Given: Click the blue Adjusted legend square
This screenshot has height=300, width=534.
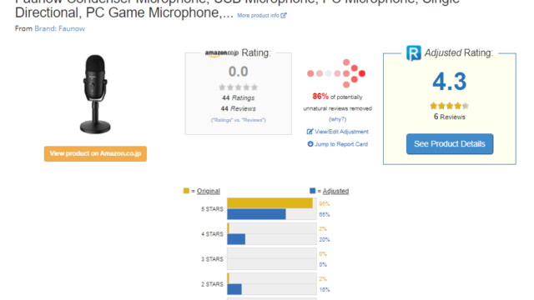Looking at the screenshot, I should pyautogui.click(x=312, y=191).
